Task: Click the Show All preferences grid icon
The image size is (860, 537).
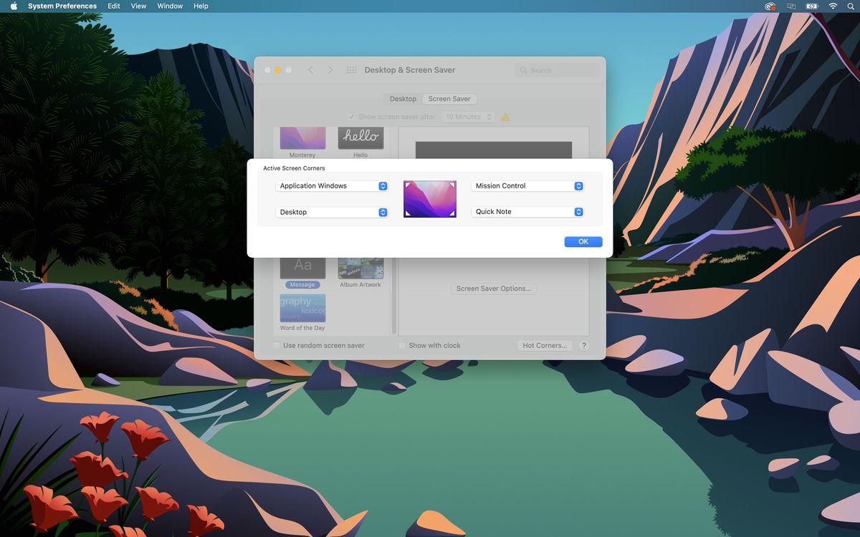Action: 351,69
